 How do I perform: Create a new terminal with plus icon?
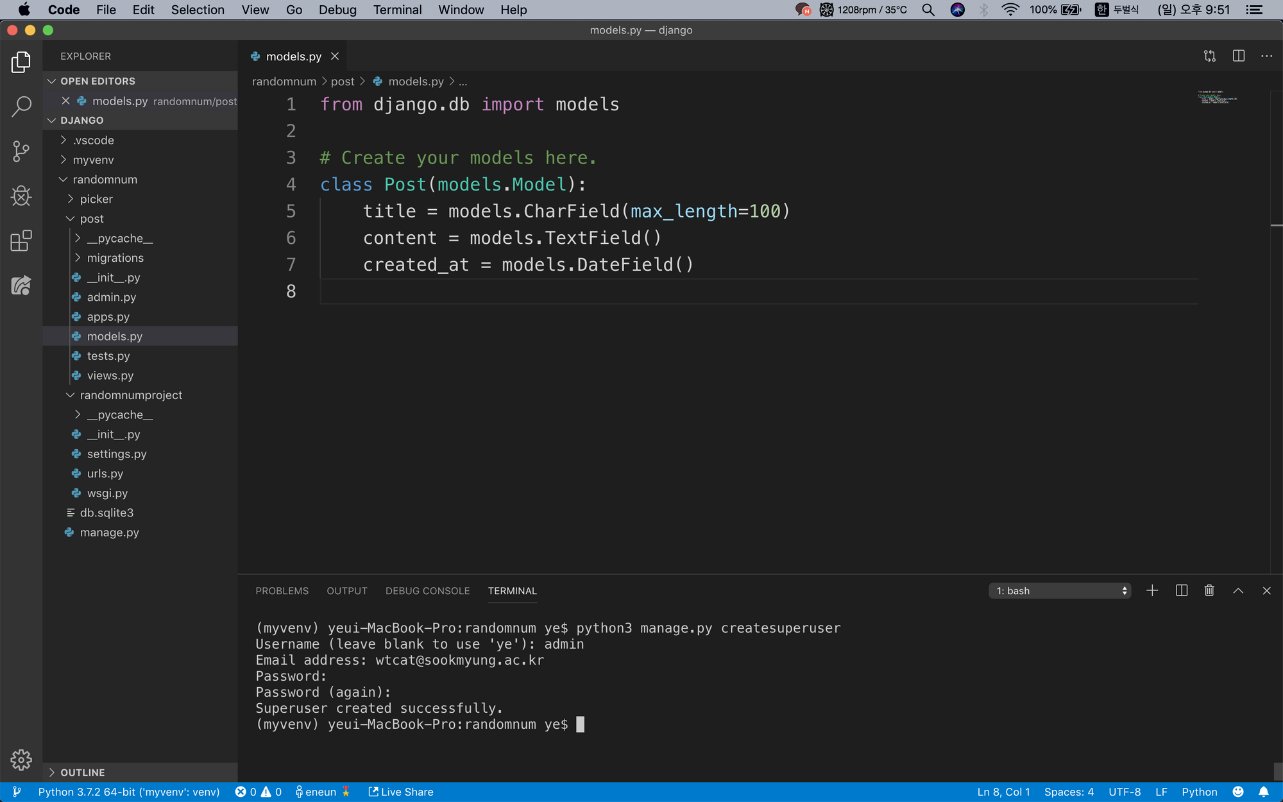pyautogui.click(x=1152, y=591)
